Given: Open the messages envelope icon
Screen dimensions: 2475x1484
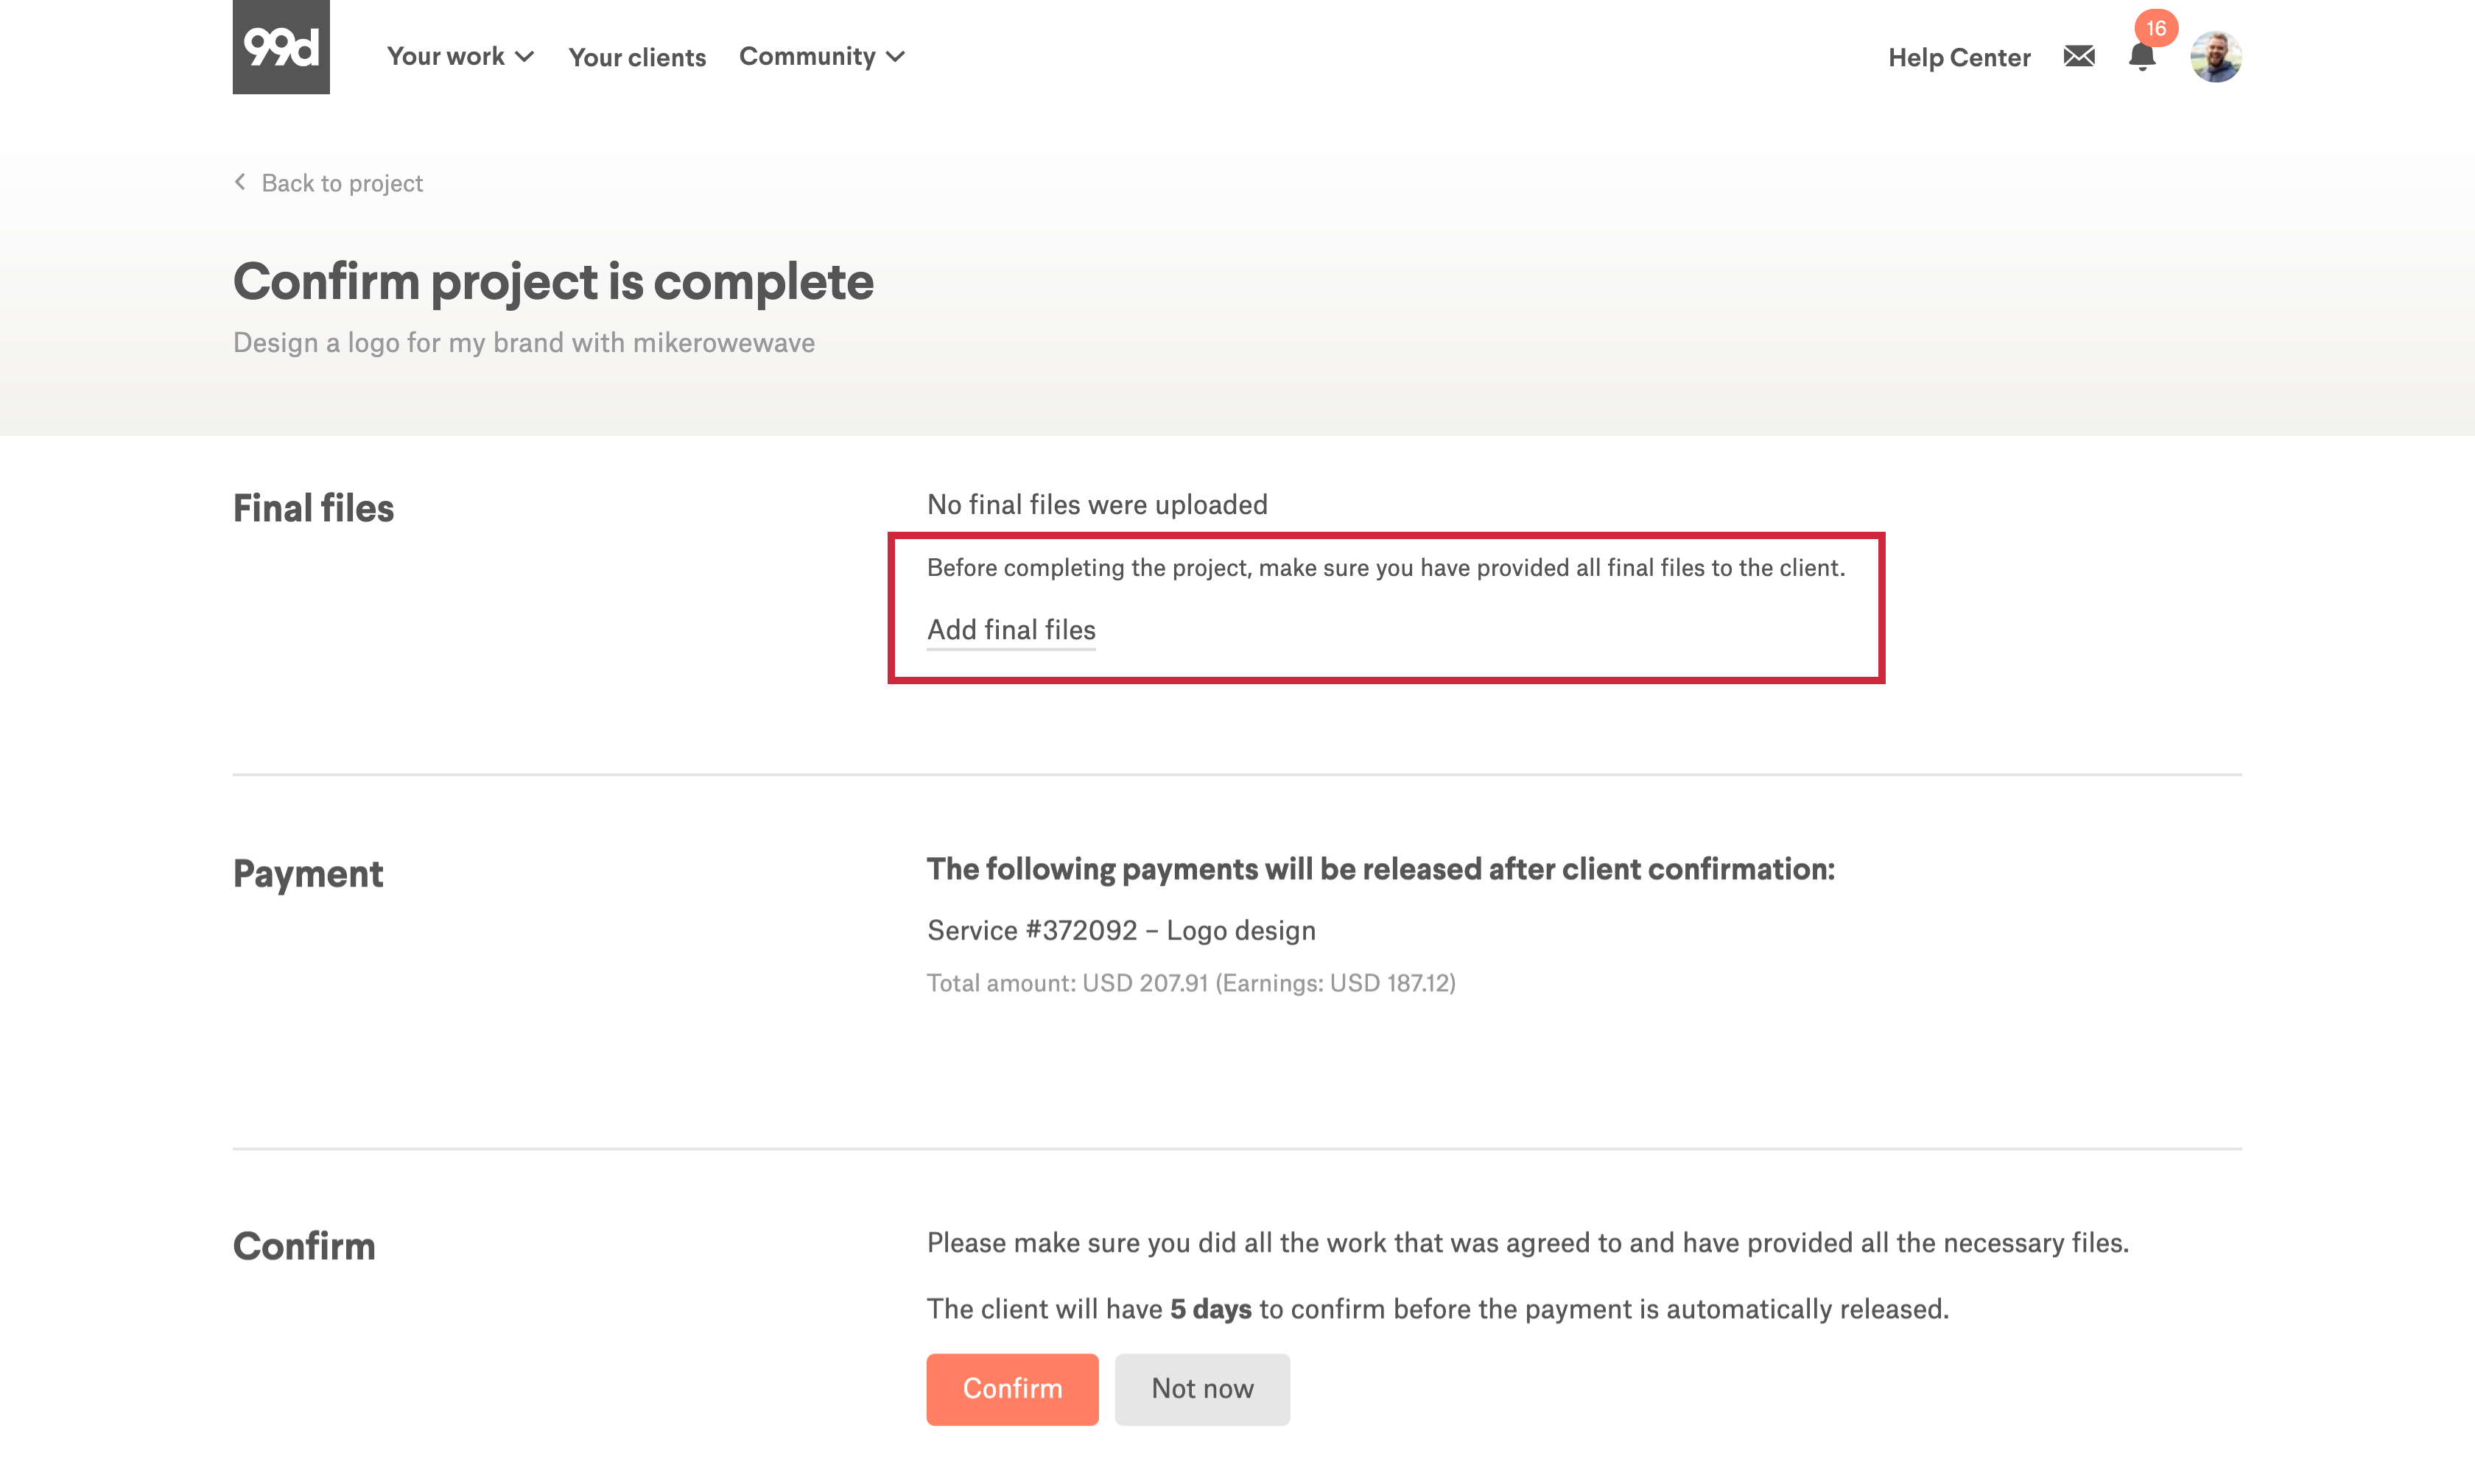Looking at the screenshot, I should (x=2078, y=57).
